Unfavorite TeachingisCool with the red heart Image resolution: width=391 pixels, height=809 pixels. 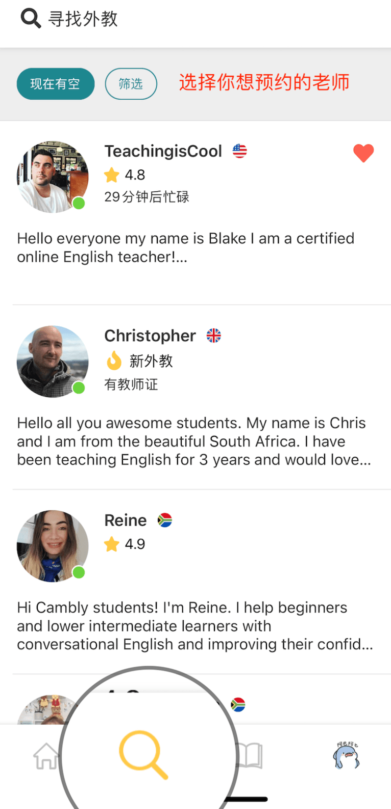[363, 153]
